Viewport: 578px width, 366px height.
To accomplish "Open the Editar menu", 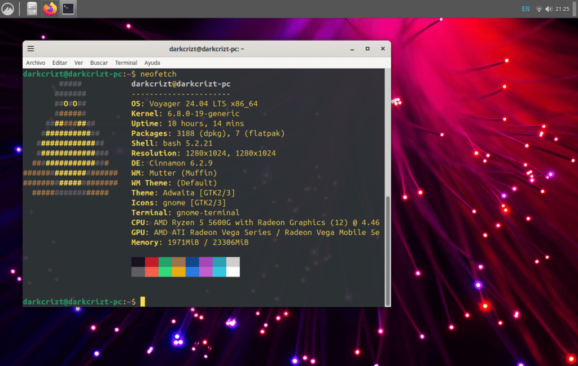I will point(59,63).
